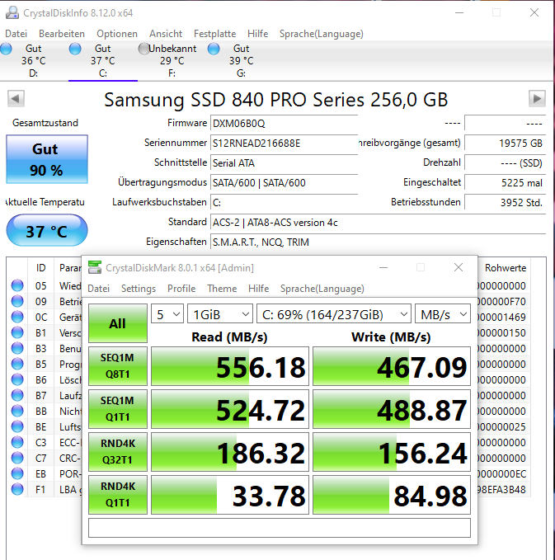Click status orb of attribute F1 row
The height and width of the screenshot is (560, 555).
pos(17,489)
